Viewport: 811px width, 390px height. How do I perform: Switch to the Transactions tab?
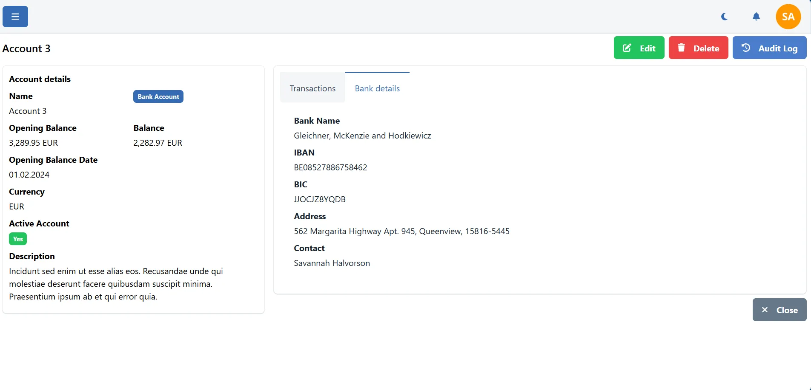312,88
